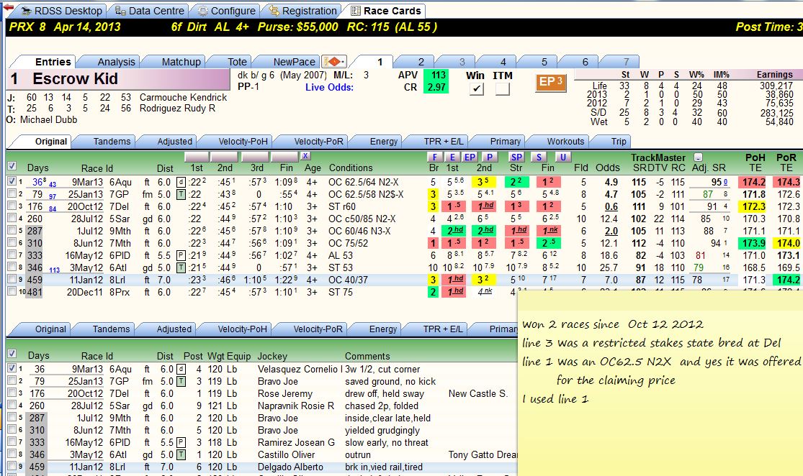The height and width of the screenshot is (476, 803).
Task: Click the SP pace filter button
Action: coord(516,157)
